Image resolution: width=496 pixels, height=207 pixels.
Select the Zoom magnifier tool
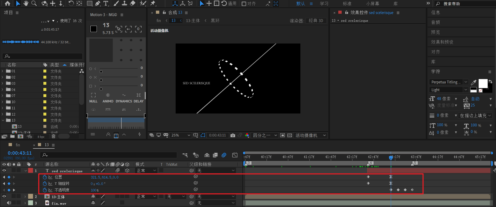tap(34, 3)
